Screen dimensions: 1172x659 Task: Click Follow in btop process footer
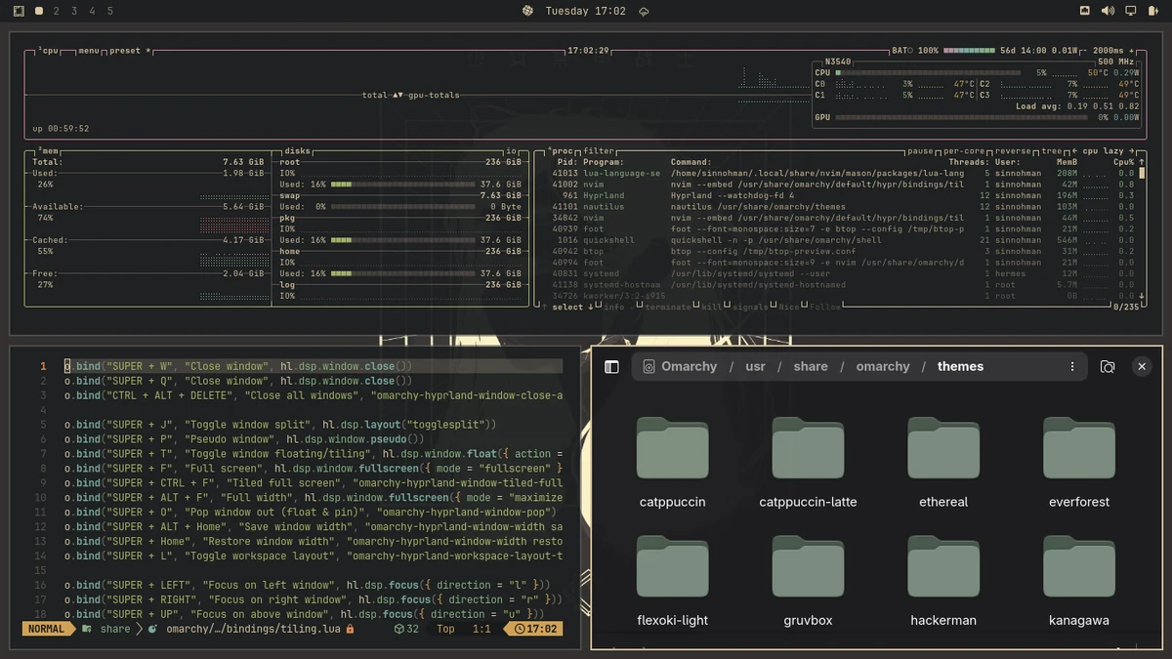pyautogui.click(x=824, y=307)
